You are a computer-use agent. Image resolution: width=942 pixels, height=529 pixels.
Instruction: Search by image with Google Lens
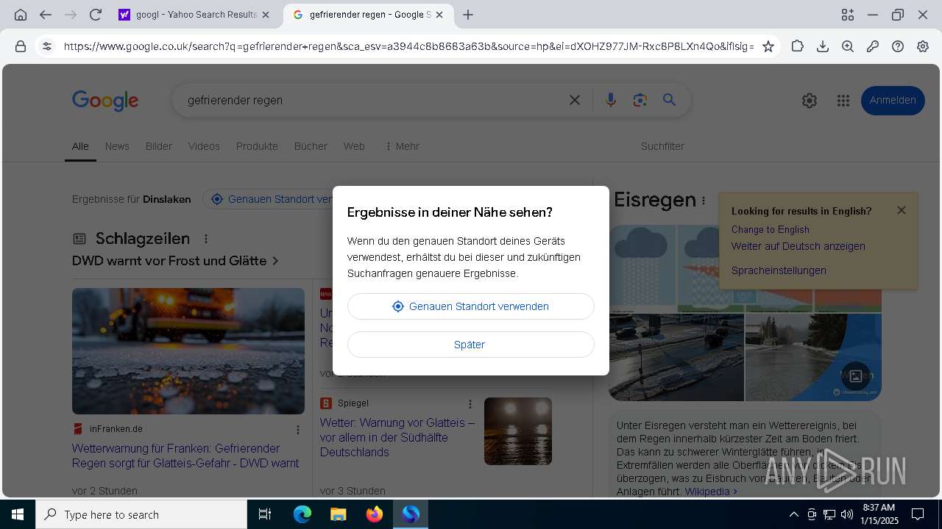(640, 100)
